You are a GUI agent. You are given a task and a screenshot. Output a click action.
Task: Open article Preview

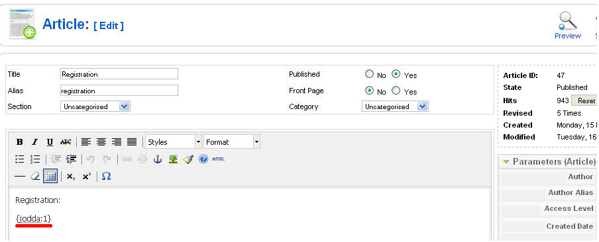568,26
